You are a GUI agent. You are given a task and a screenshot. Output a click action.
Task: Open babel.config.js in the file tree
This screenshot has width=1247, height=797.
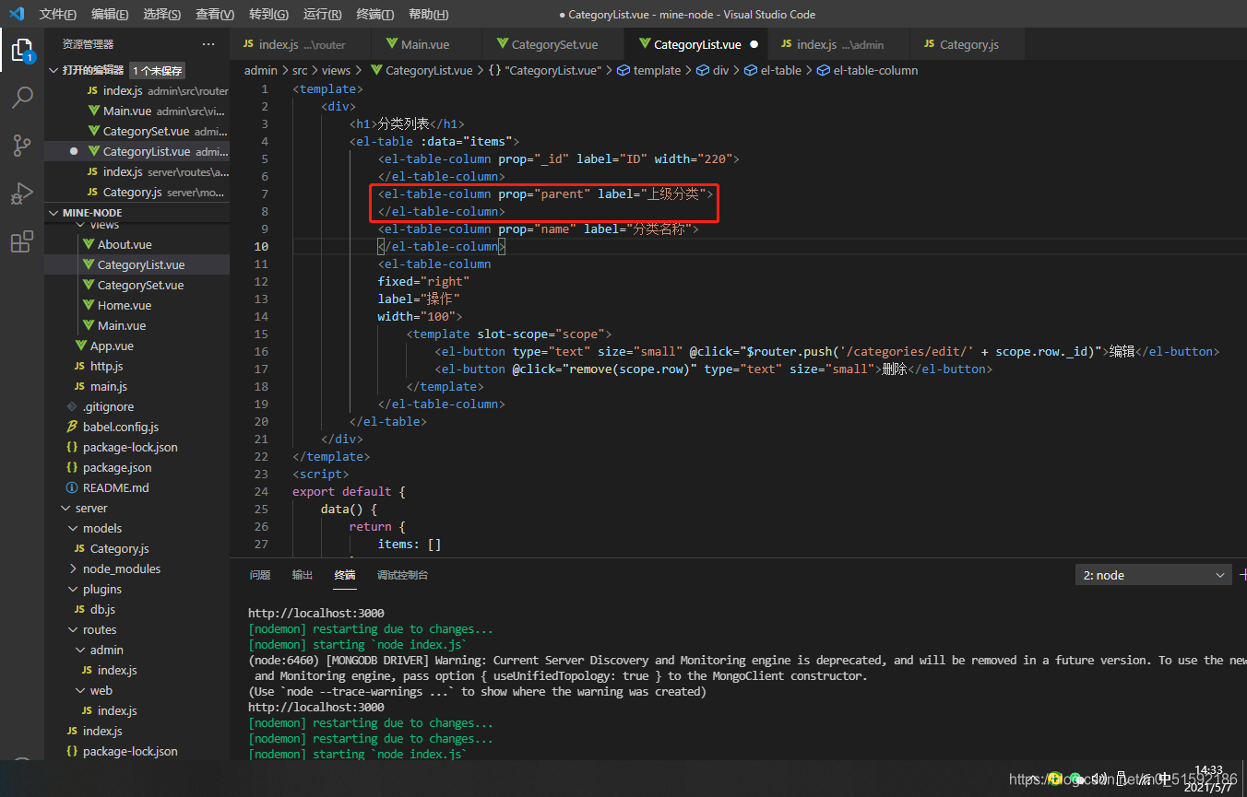(x=121, y=427)
